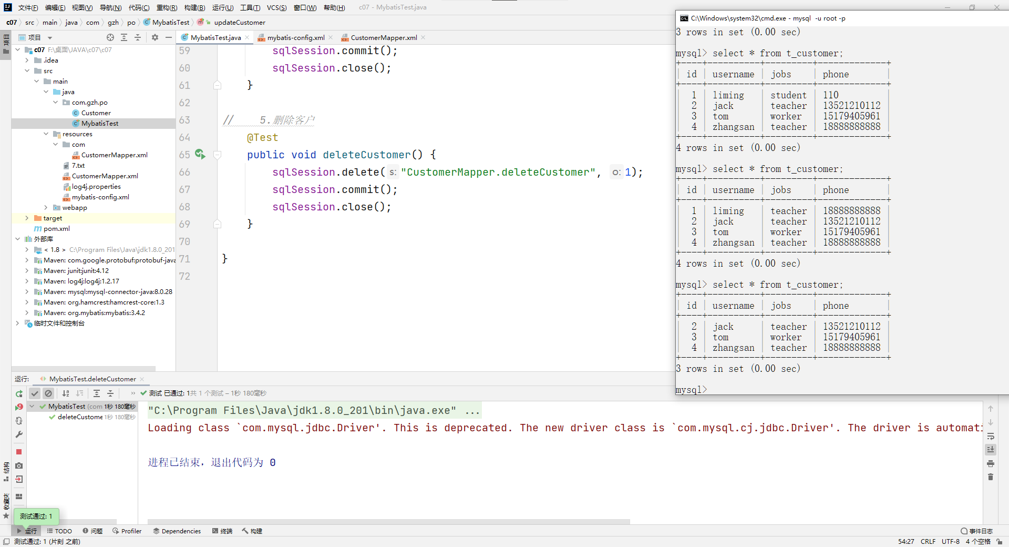This screenshot has height=547, width=1009.
Task: Rerun the deleteCustomer test
Action: click(x=19, y=393)
